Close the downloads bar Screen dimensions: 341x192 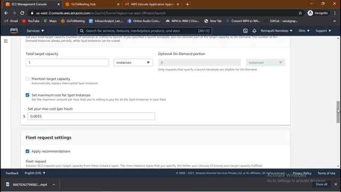tap(336, 185)
